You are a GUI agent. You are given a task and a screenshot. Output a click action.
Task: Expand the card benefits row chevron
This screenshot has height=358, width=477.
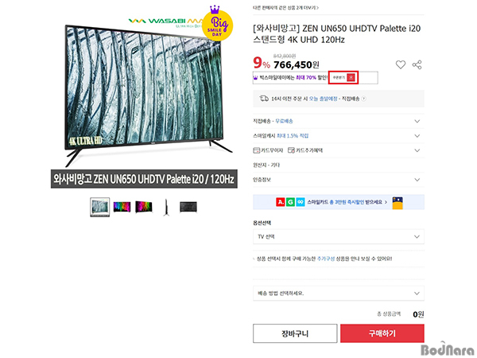click(417, 150)
